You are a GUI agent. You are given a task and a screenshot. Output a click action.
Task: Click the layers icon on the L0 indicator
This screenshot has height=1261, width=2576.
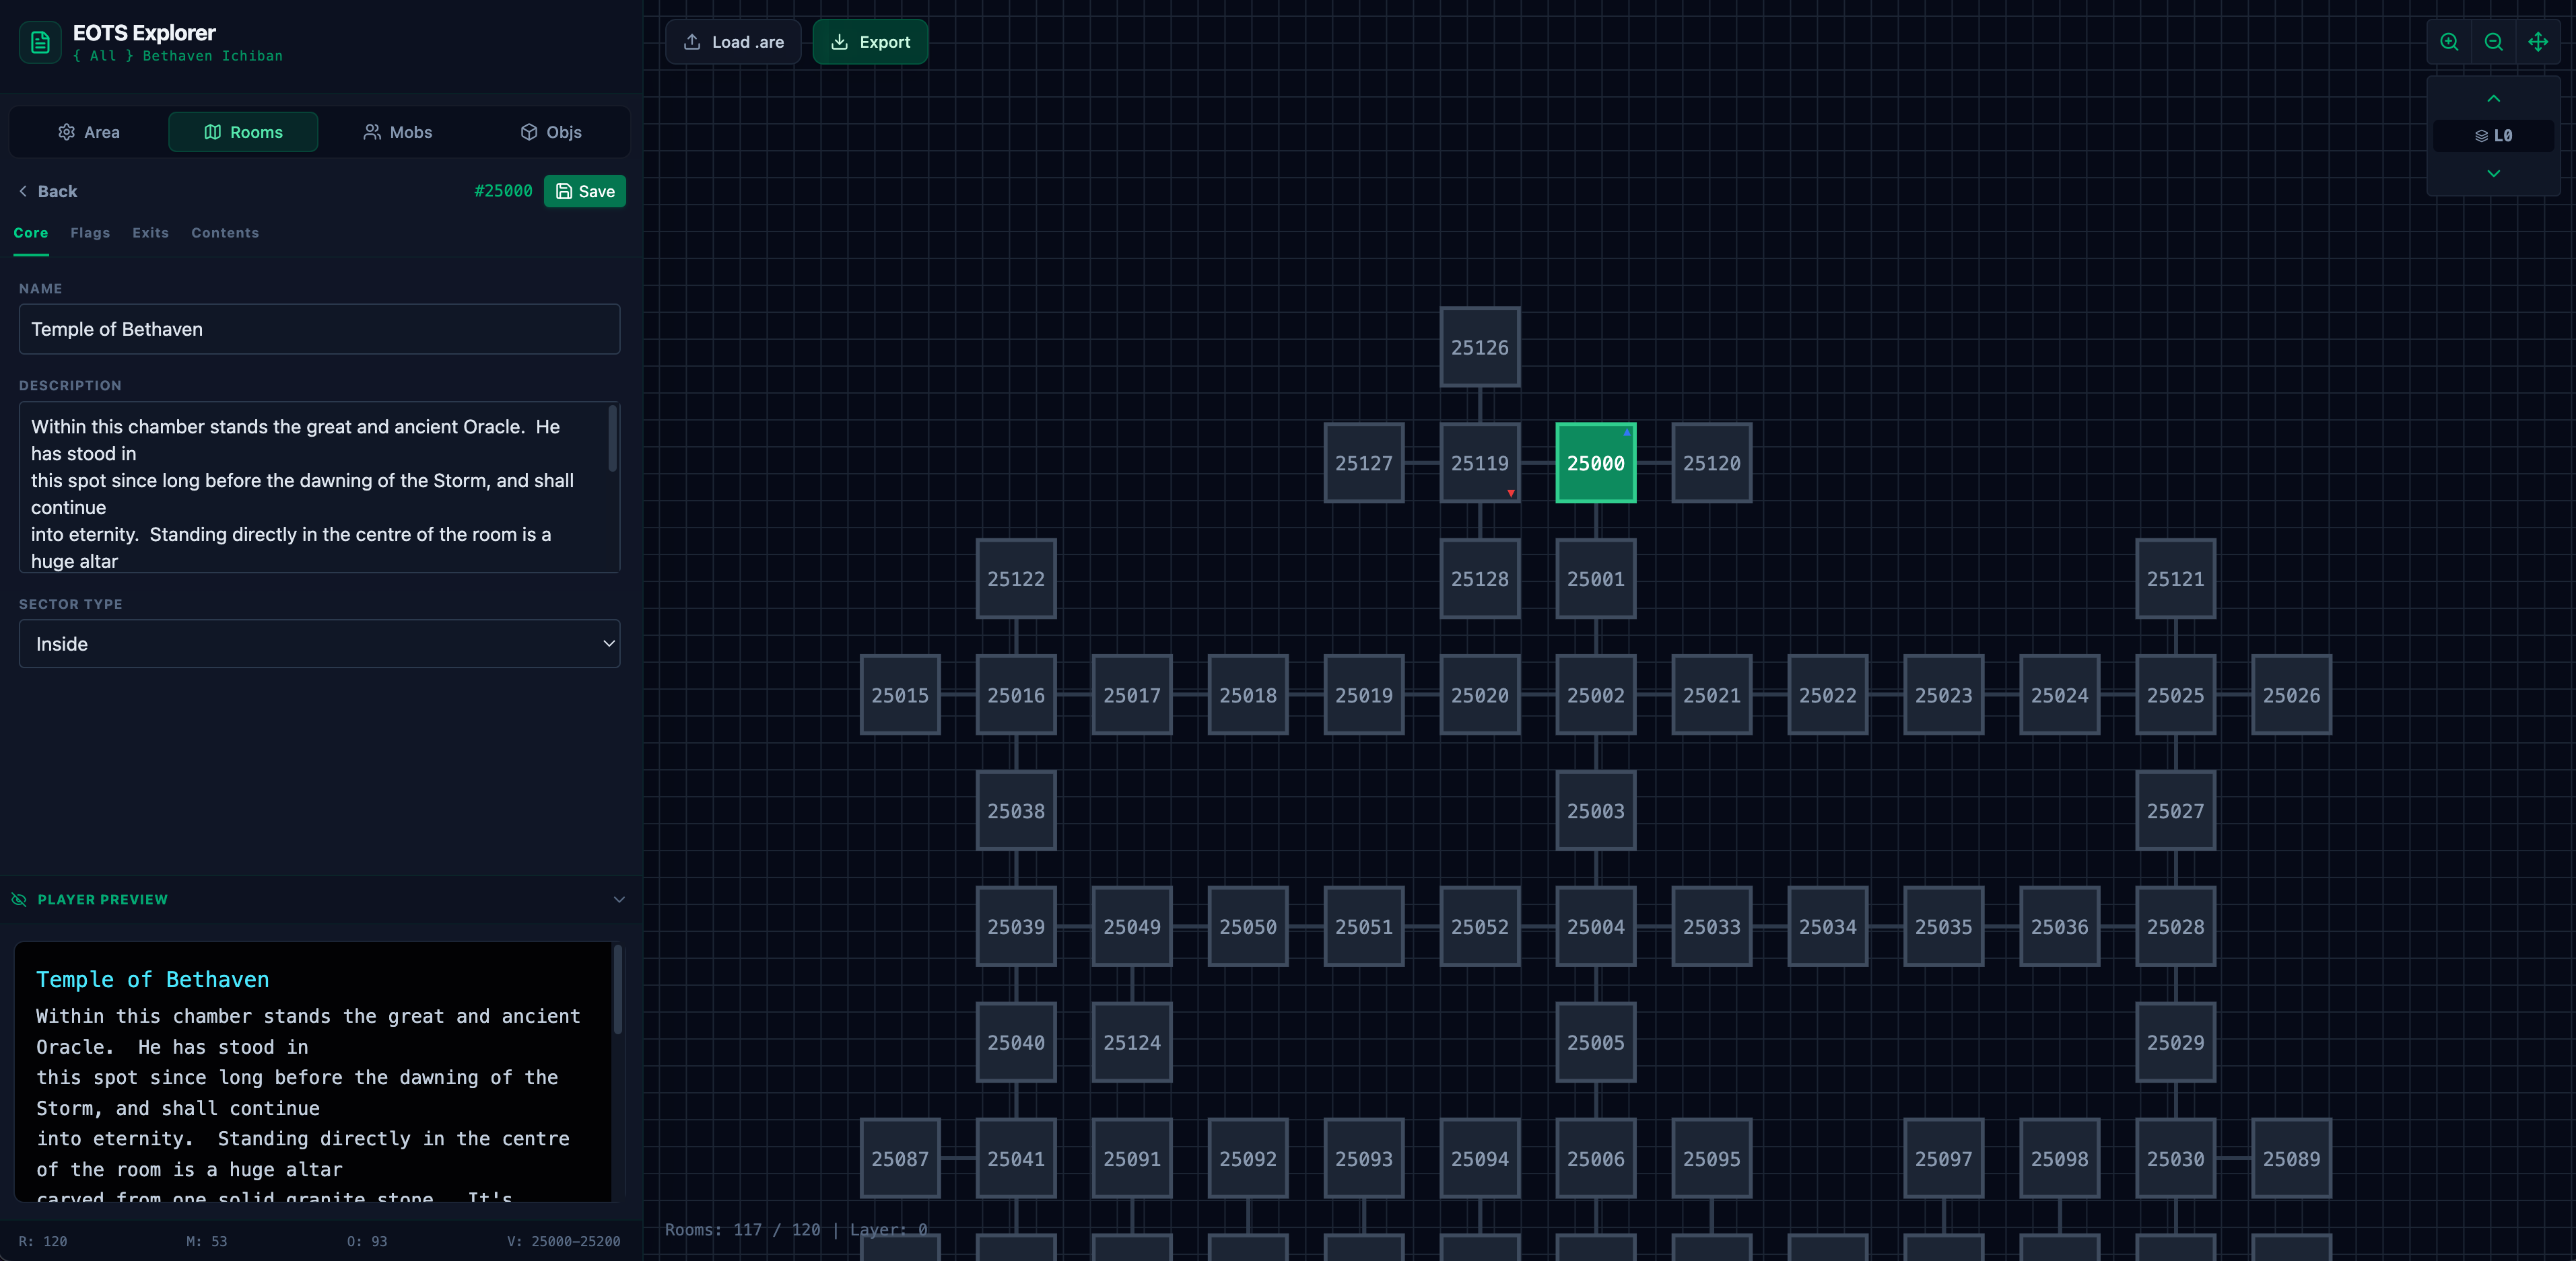tap(2483, 136)
